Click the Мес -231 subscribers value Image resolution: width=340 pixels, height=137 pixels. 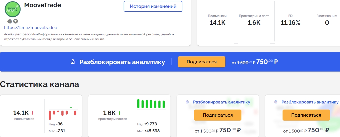[57, 131]
